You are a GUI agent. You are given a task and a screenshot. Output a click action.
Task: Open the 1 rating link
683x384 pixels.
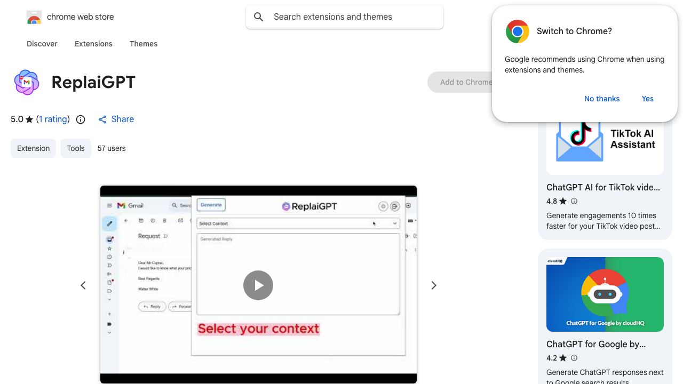53,119
